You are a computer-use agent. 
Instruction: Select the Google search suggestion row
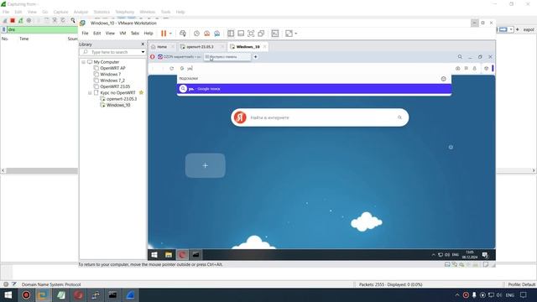click(x=314, y=89)
